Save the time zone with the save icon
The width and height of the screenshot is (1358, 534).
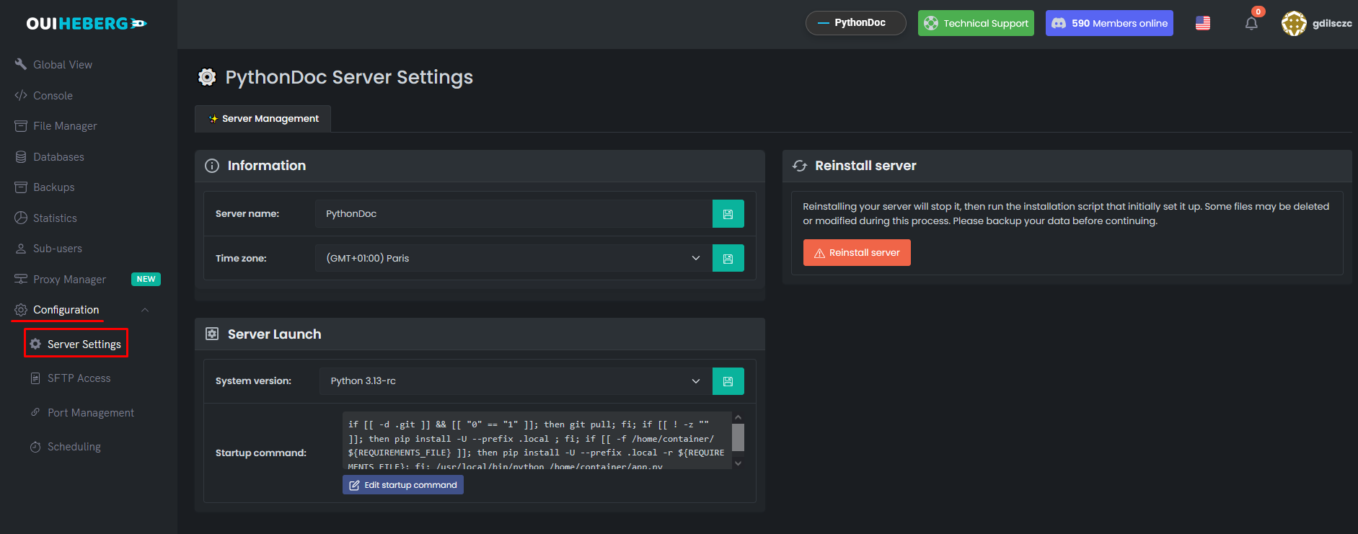pos(728,259)
